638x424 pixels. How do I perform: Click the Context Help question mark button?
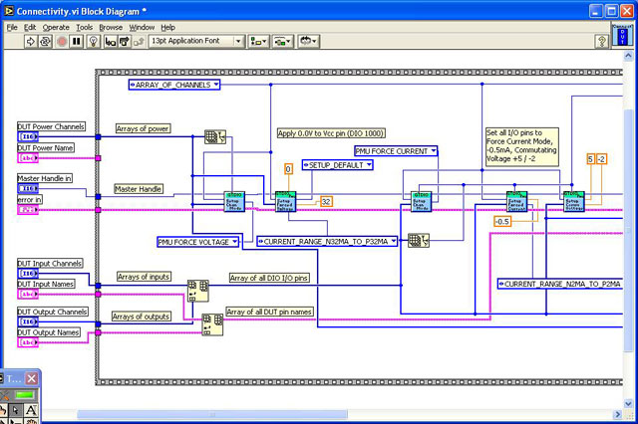click(602, 41)
